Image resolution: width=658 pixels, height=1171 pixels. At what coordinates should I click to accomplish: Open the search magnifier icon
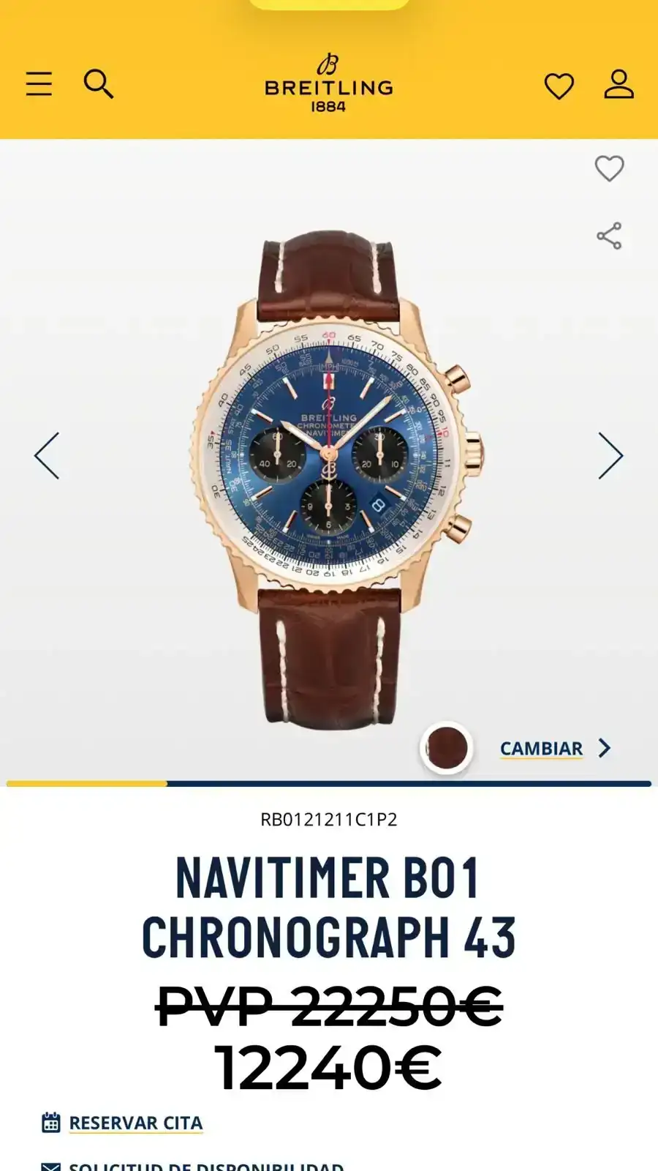pos(98,84)
